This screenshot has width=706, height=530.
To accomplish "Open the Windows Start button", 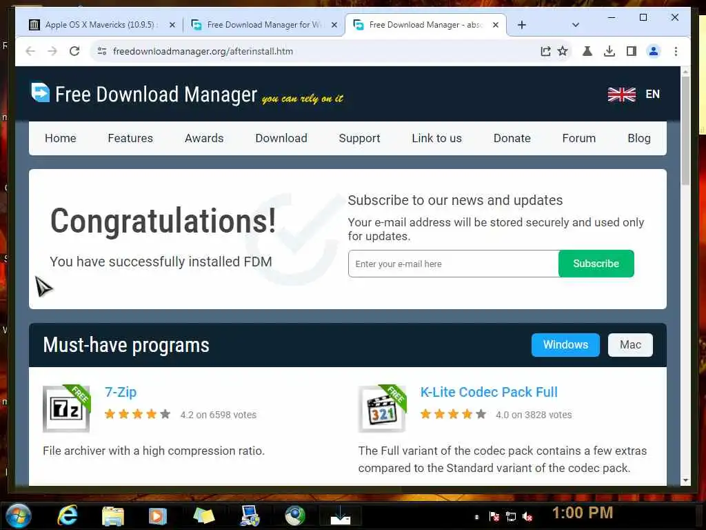I will click(18, 516).
